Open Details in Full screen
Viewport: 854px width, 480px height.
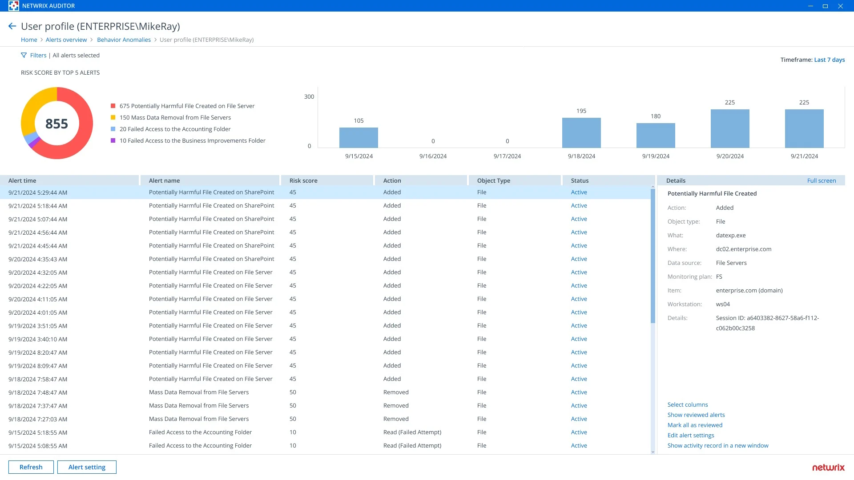pos(822,180)
